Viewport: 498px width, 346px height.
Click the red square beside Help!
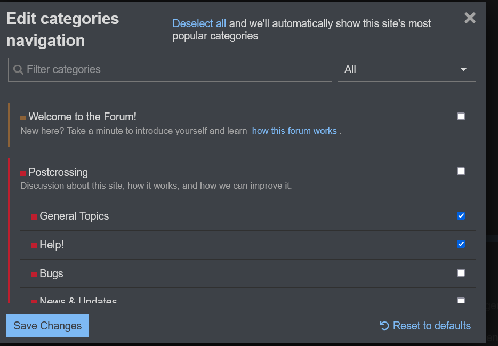pyautogui.click(x=34, y=245)
